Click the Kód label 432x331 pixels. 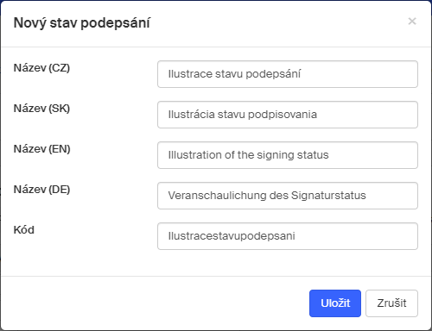pos(24,230)
